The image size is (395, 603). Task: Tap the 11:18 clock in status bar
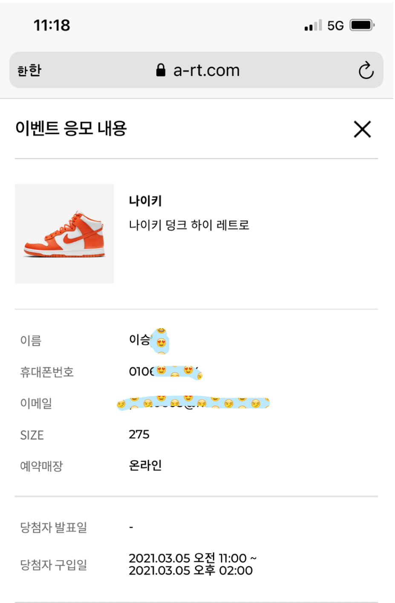point(52,25)
